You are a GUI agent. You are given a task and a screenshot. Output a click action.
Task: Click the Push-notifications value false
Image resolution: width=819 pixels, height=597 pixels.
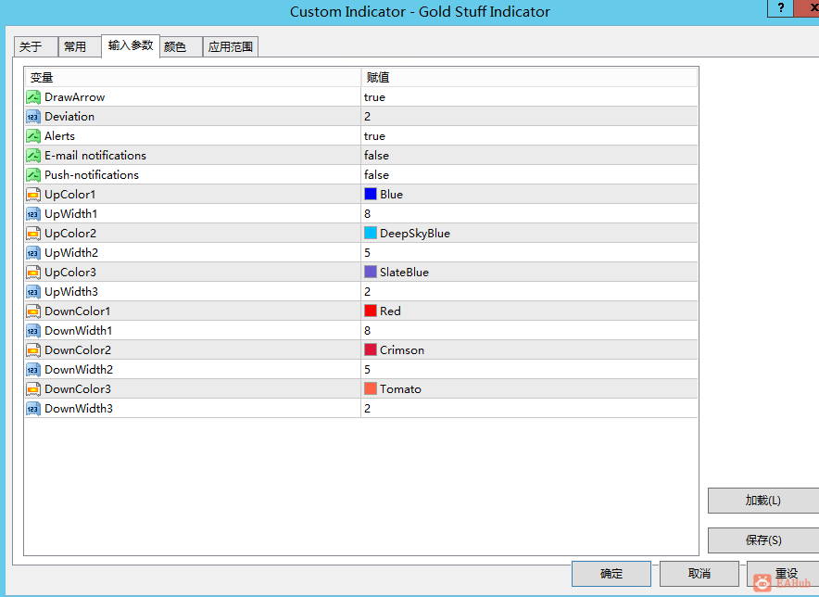click(376, 174)
